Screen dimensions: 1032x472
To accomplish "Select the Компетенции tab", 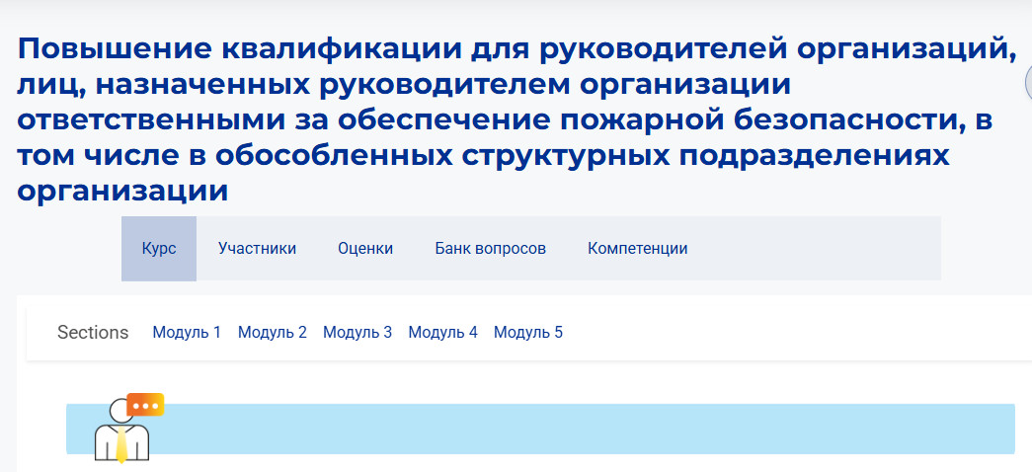I will tap(638, 249).
